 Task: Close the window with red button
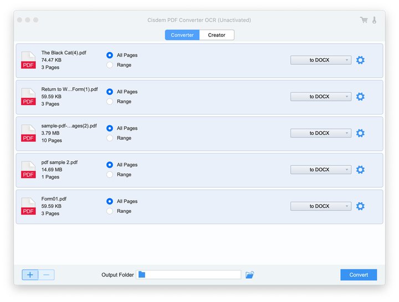tap(19, 20)
